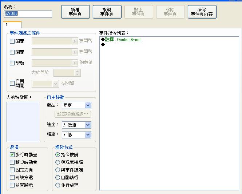
Task: Open the 類型 dropdown showing 固定
Action: 76,105
